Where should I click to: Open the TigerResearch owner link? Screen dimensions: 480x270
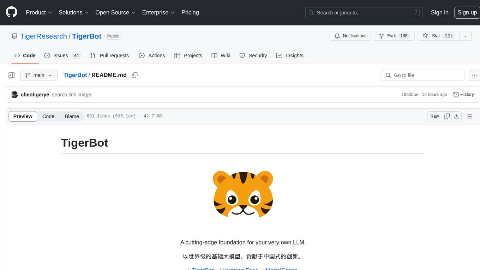(43, 36)
